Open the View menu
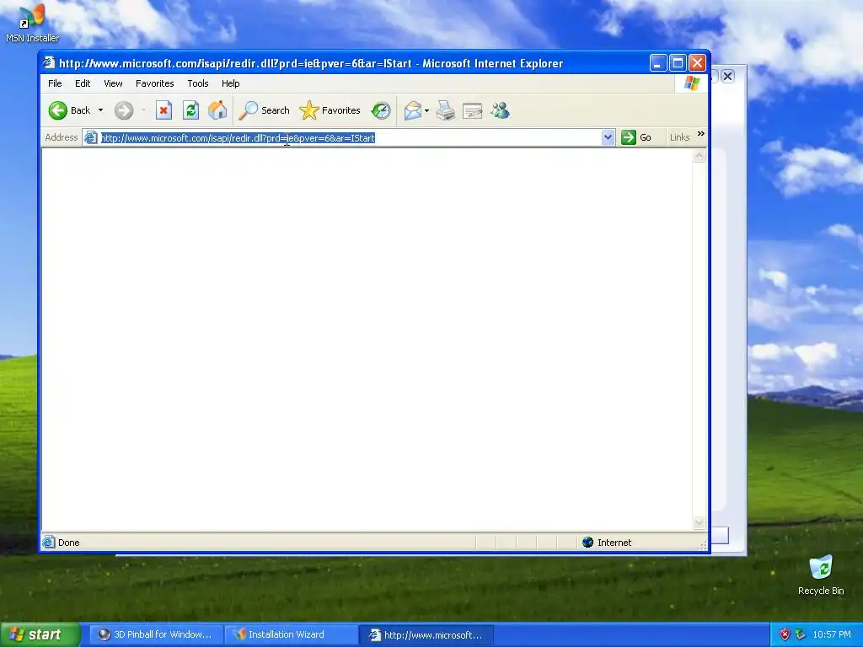Screen dimensions: 863x647 click(113, 83)
